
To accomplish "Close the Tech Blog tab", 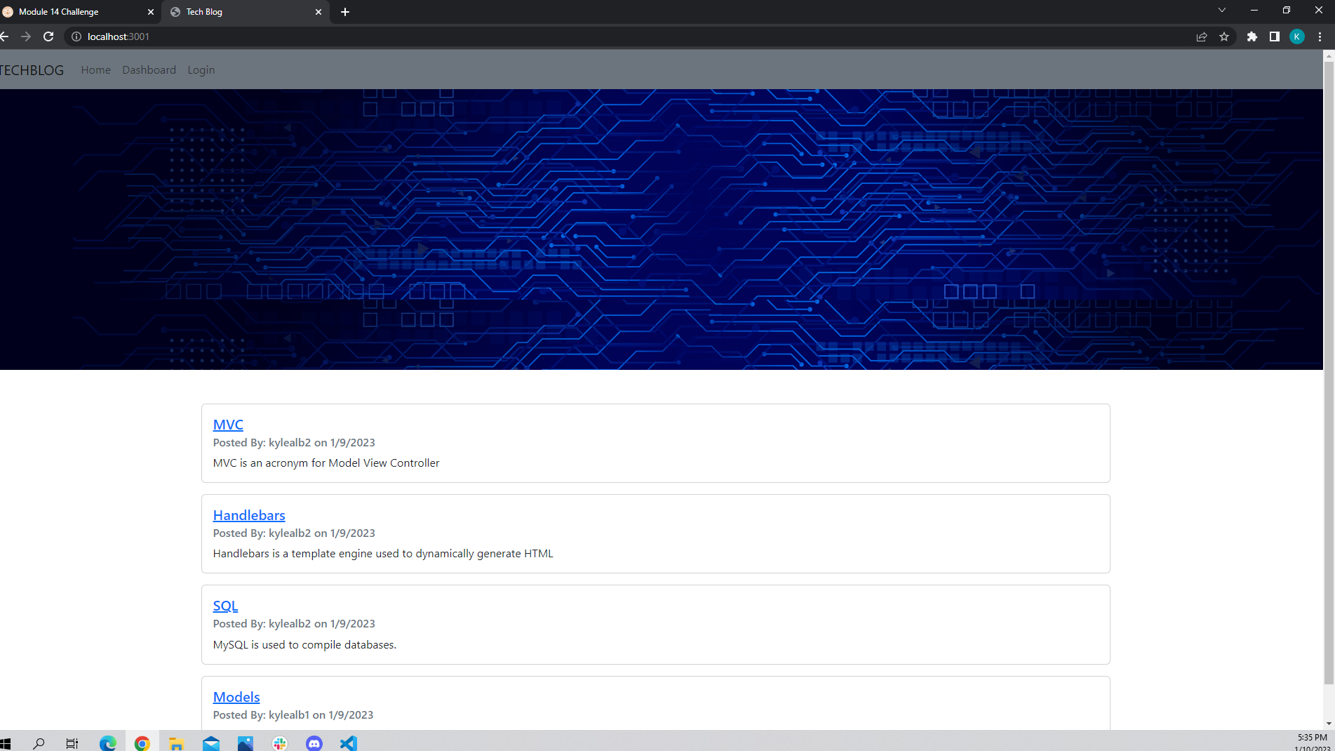I will click(318, 12).
